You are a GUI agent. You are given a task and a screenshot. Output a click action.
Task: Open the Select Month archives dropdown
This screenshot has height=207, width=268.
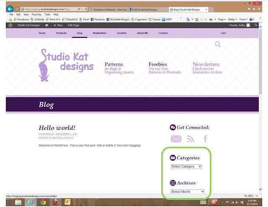(x=188, y=191)
